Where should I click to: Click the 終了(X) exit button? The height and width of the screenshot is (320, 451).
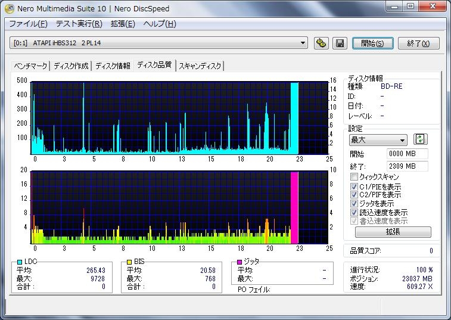[418, 44]
